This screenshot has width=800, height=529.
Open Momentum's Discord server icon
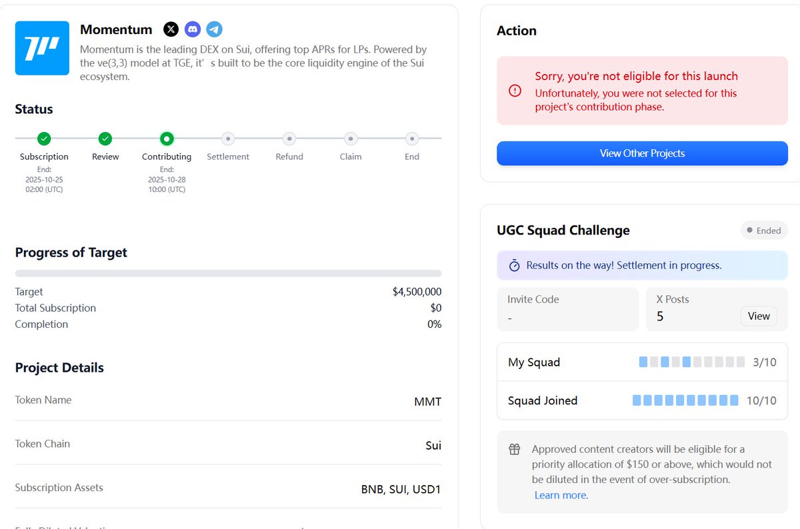[x=193, y=29]
